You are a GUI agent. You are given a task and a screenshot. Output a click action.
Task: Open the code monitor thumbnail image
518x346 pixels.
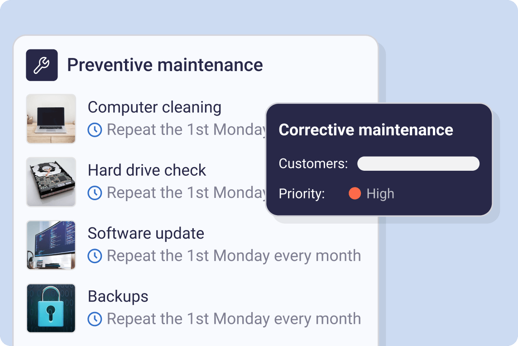coord(51,245)
